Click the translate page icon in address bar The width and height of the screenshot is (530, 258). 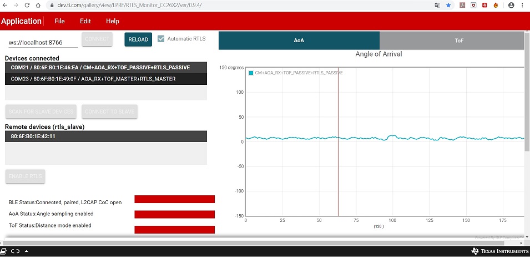coord(437,6)
